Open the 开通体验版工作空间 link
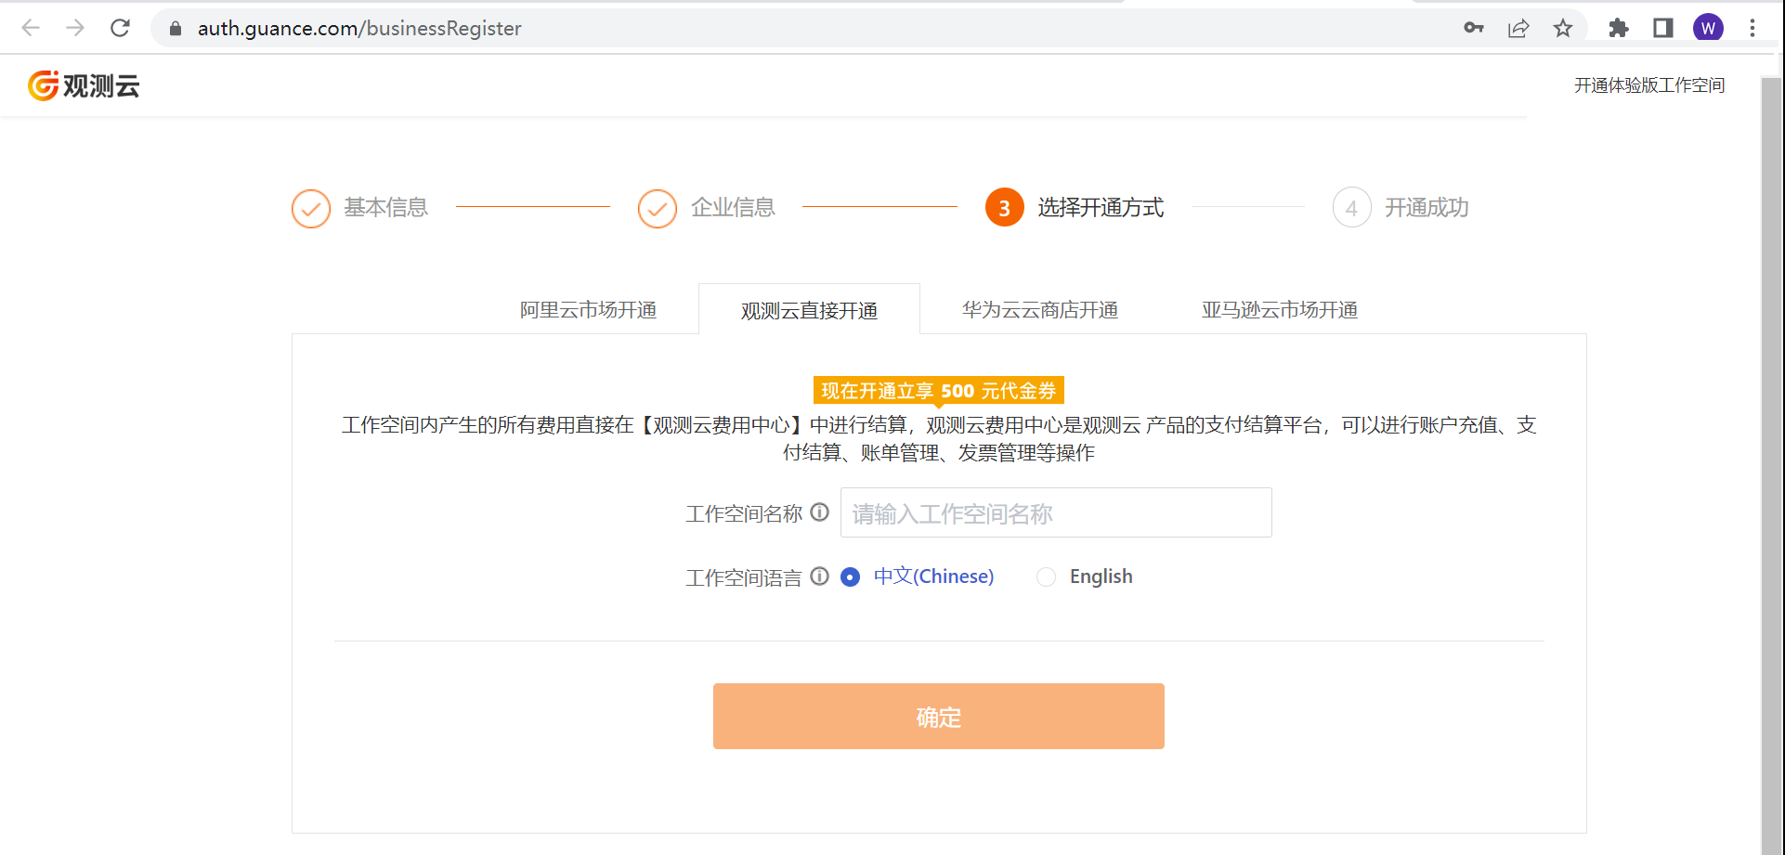The height and width of the screenshot is (855, 1785). click(1649, 85)
